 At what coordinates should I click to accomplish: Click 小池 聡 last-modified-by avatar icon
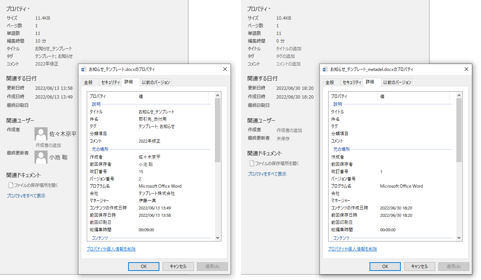click(41, 157)
